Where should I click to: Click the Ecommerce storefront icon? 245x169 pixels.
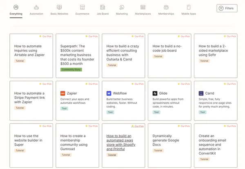(x=82, y=7)
